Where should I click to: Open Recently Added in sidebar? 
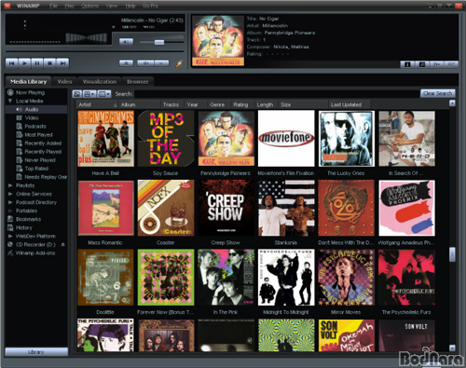43,143
